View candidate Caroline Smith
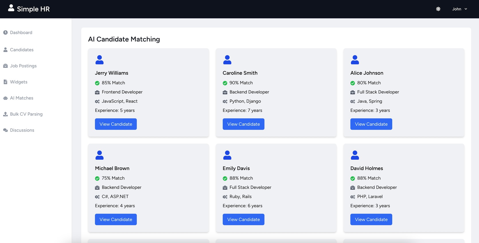The width and height of the screenshot is (479, 243). (x=243, y=124)
